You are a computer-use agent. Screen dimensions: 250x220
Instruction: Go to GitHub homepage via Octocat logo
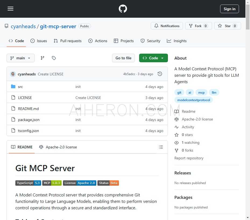[123, 9]
